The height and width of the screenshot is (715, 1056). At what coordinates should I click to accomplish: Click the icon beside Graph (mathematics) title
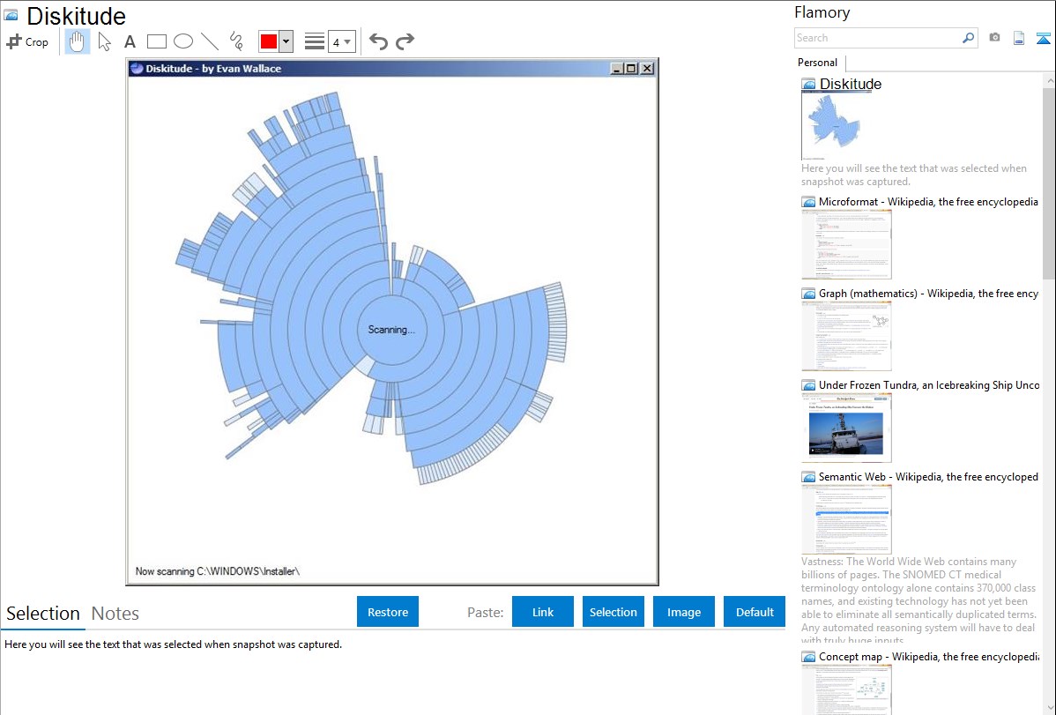click(x=809, y=294)
